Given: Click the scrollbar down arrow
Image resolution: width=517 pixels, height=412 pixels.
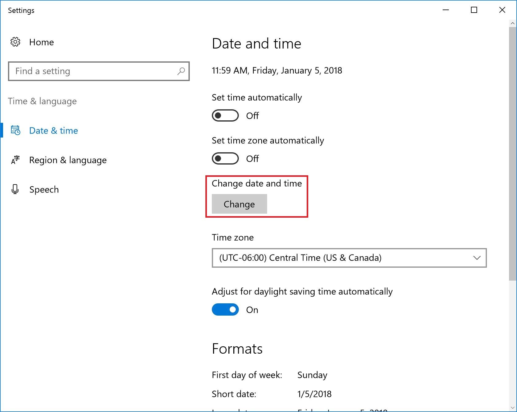Looking at the screenshot, I should click(x=512, y=408).
